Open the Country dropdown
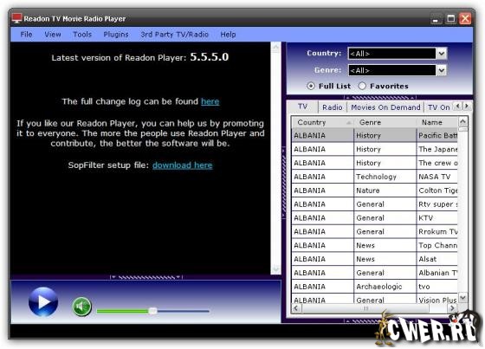 click(x=442, y=53)
